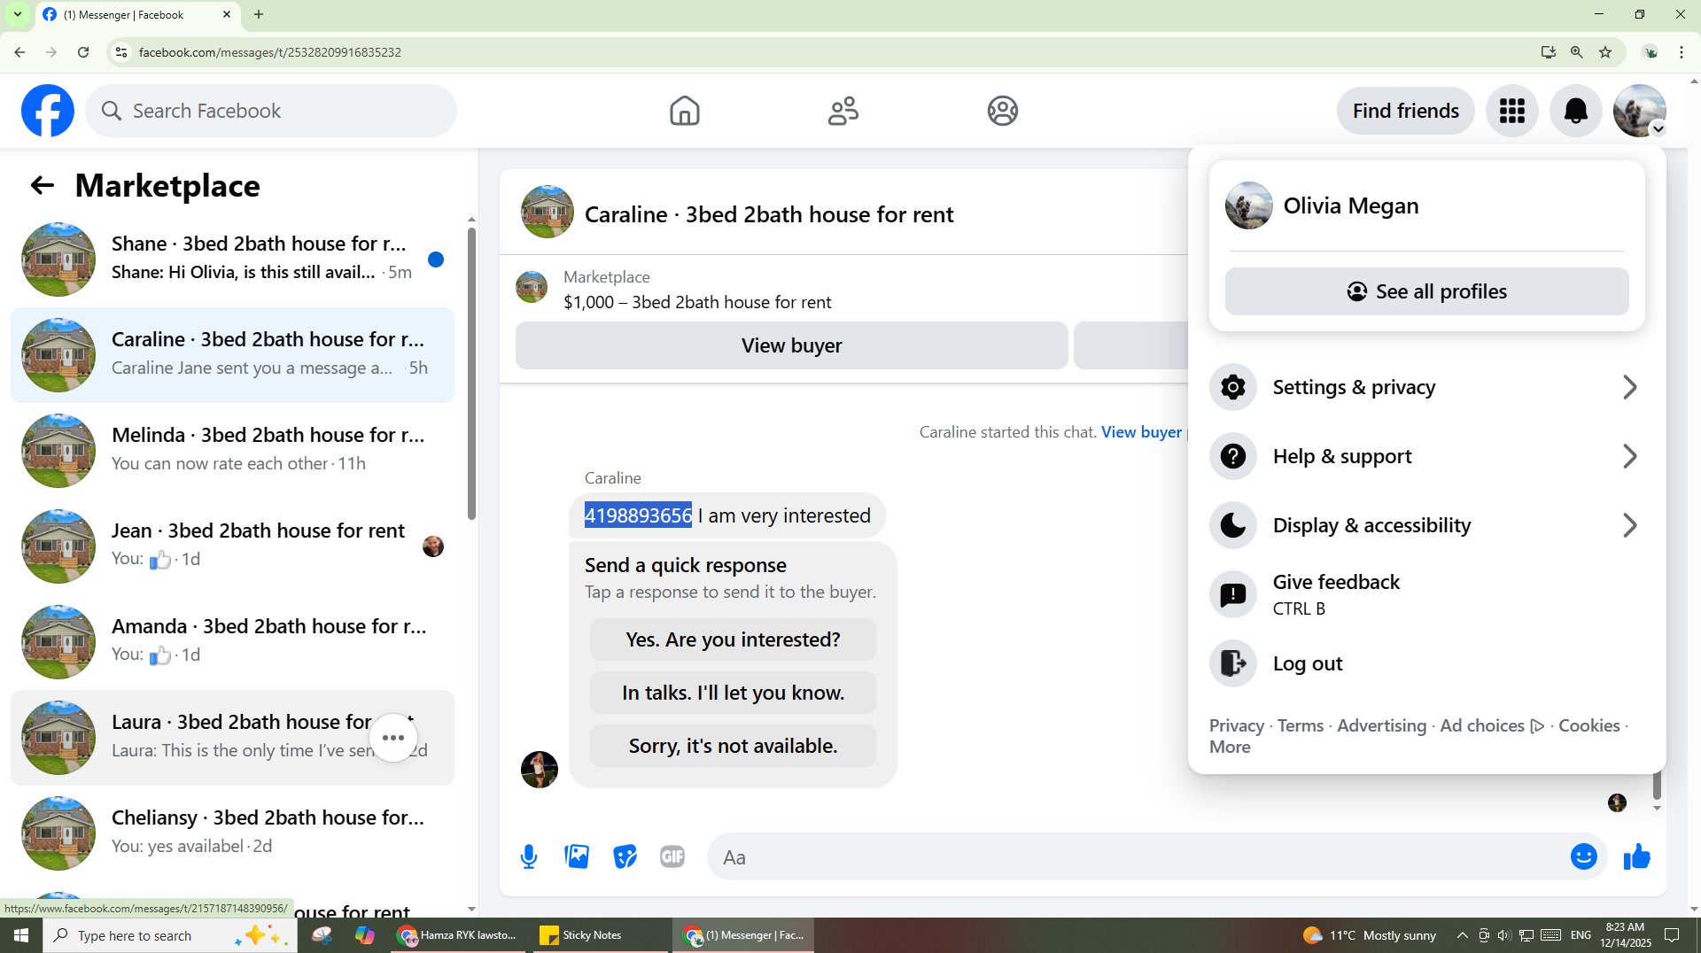1701x953 pixels.
Task: Click the chat list vertical scrollbar
Action: [471, 372]
